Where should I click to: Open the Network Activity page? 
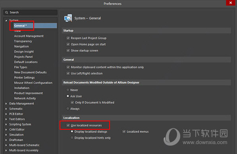(25, 98)
